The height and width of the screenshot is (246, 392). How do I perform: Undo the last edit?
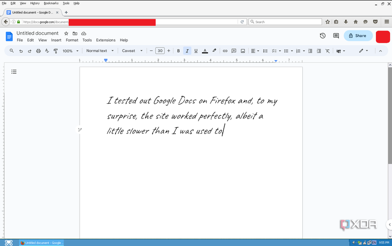click(x=21, y=51)
